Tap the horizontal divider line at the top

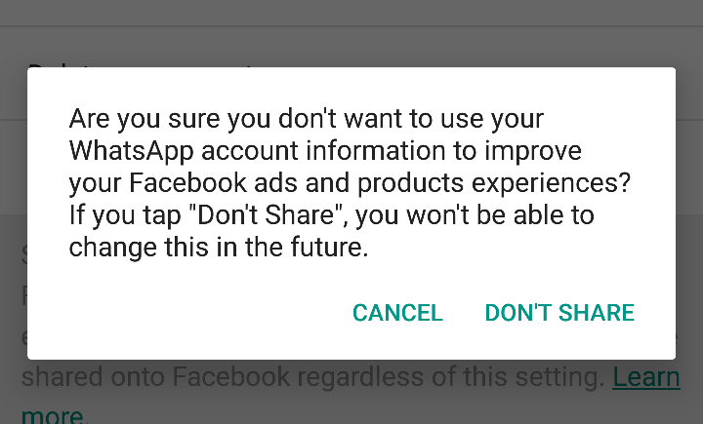(351, 26)
